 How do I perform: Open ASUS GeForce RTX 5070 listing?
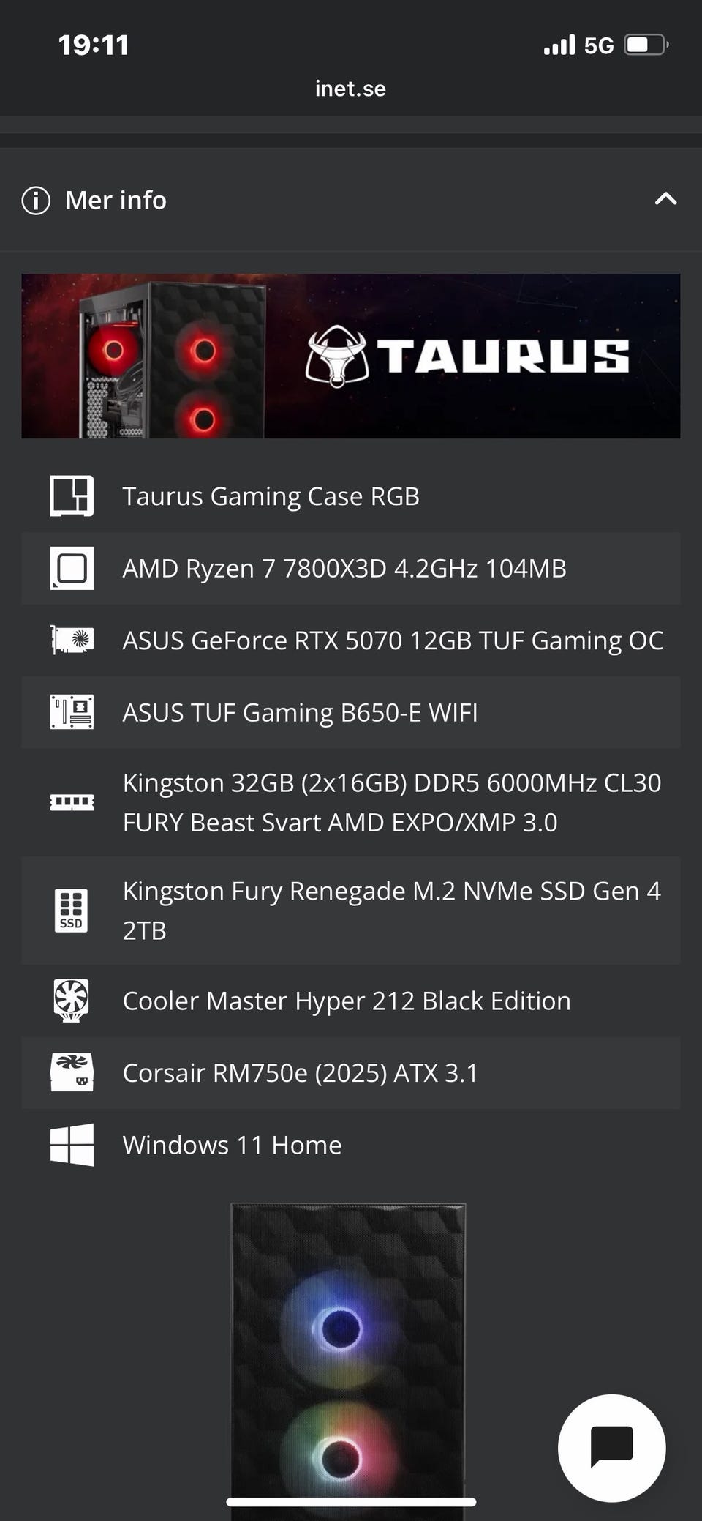(392, 640)
